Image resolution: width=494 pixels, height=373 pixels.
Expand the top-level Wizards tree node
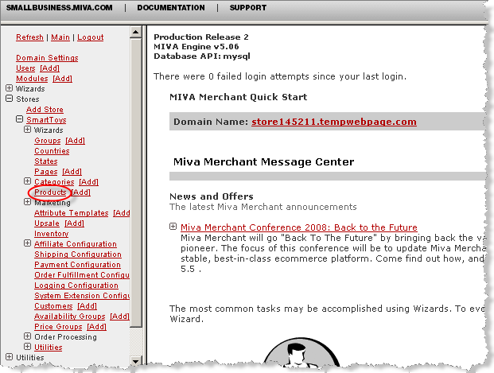[x=9, y=88]
